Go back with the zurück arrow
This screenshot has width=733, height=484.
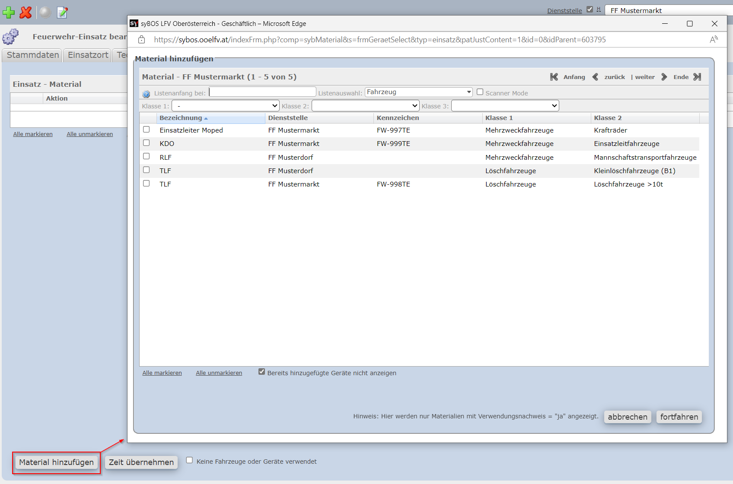point(595,77)
